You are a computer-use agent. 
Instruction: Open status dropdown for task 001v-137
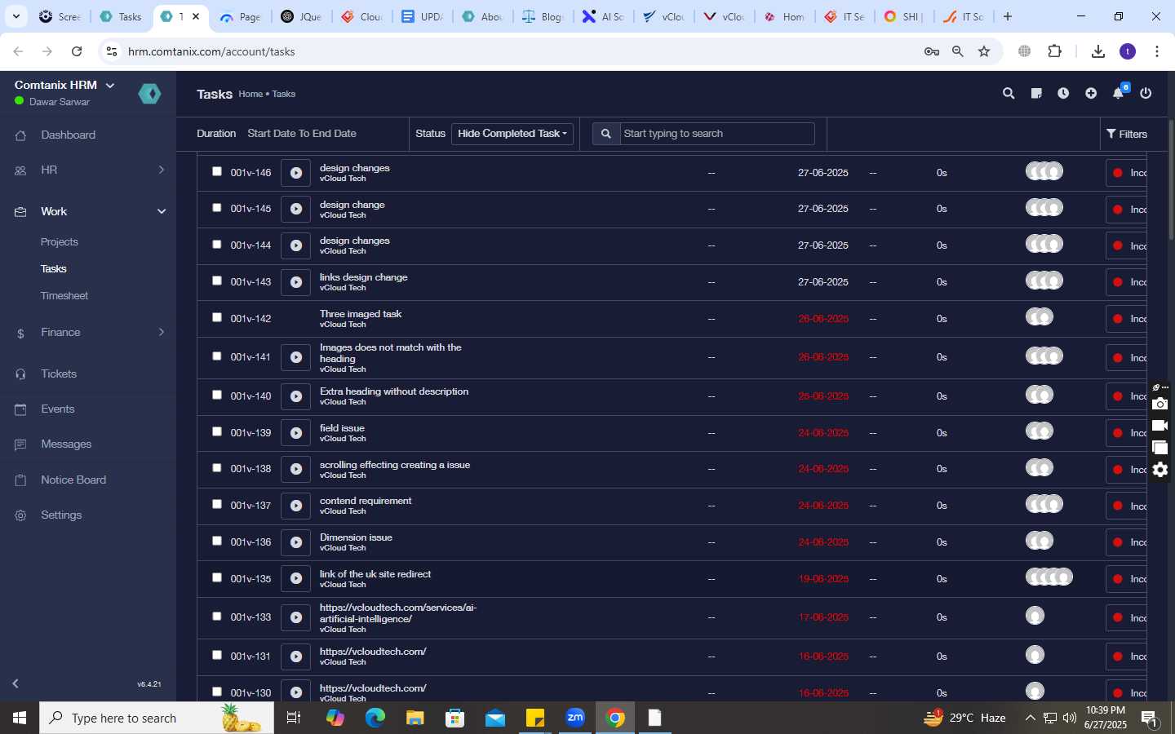pos(1126,506)
